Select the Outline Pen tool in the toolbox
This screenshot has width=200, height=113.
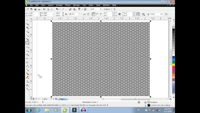pos(27,81)
